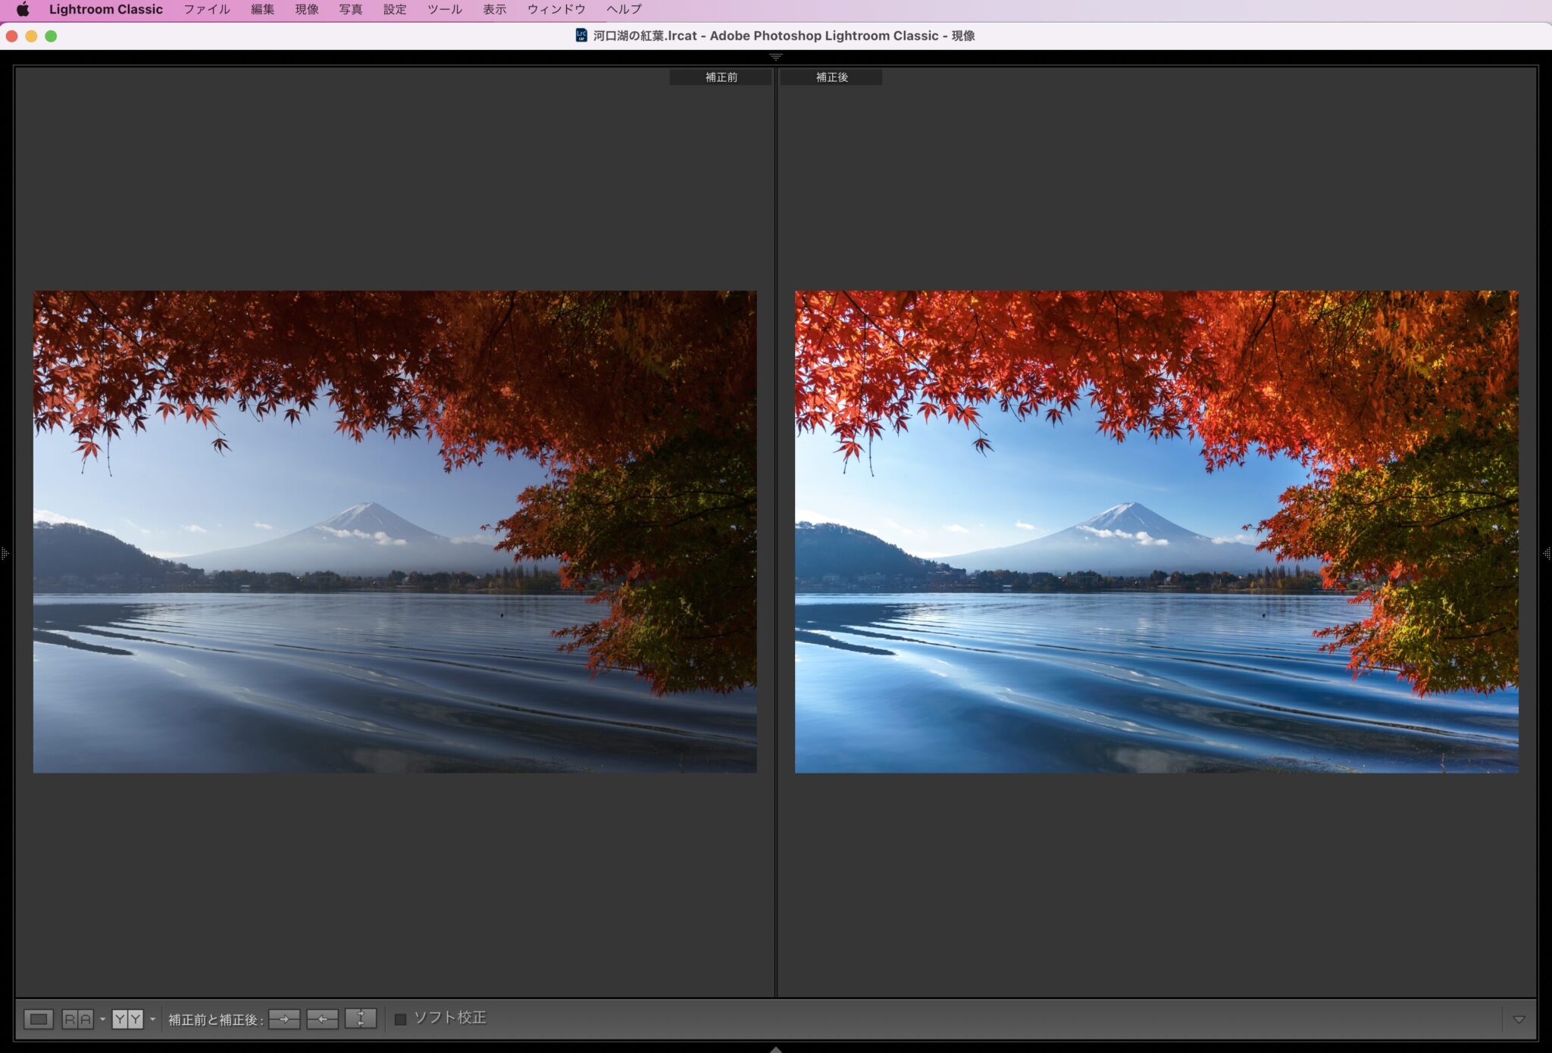Copy before settings to after
This screenshot has width=1552, height=1053.
(x=284, y=1019)
